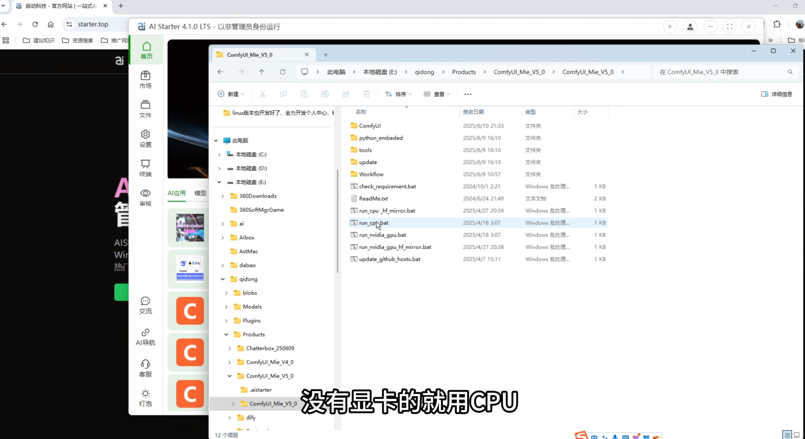805x439 pixels.
Task: Select the Workflow folder
Action: tap(371, 174)
